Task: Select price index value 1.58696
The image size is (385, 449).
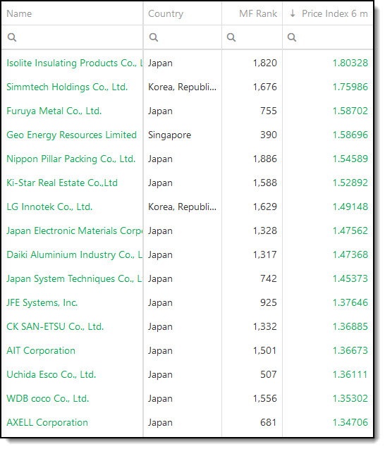Action: 350,135
